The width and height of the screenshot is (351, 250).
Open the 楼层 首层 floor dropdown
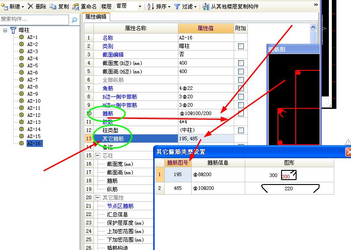[140, 7]
